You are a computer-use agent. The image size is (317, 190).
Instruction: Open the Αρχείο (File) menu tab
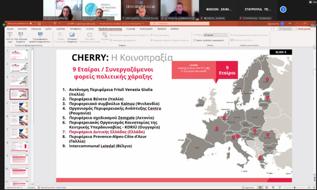pos(10,29)
